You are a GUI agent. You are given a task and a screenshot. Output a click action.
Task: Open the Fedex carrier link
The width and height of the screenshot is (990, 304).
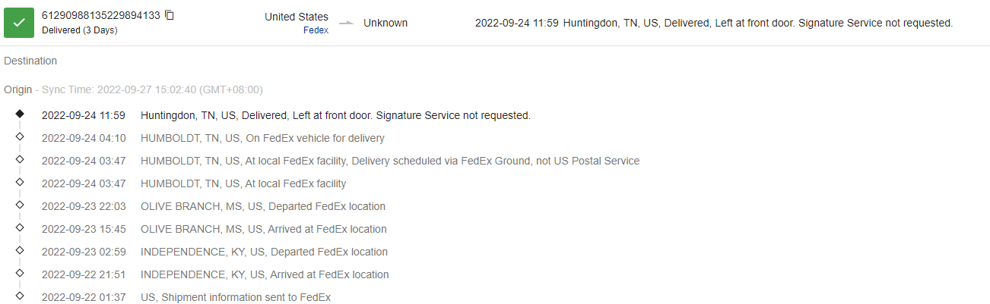click(x=316, y=31)
